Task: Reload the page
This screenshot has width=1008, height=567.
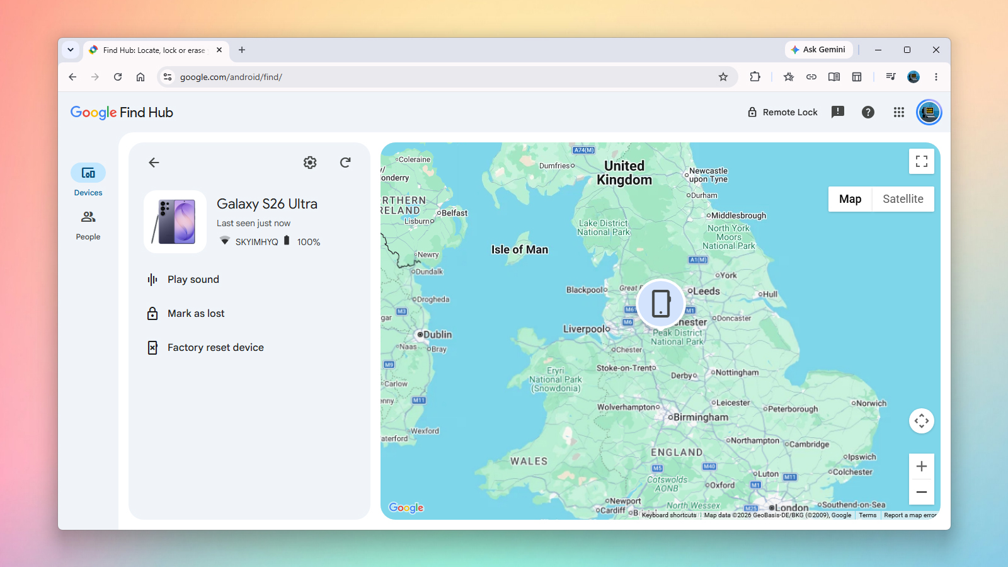Action: pos(118,77)
